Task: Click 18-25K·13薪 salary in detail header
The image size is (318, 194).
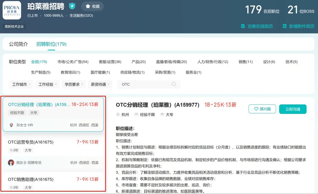Action: click(x=221, y=105)
